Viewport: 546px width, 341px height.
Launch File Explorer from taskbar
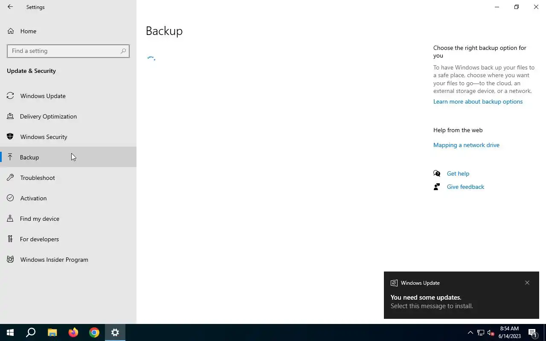click(x=52, y=332)
